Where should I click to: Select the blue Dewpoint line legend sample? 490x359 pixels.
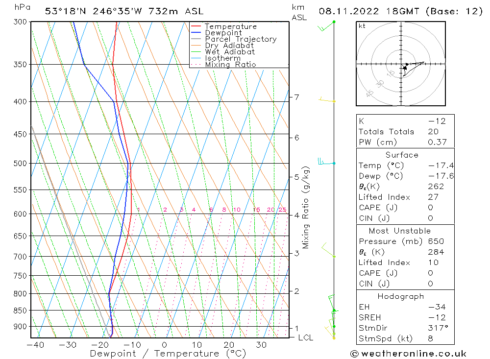coord(196,32)
